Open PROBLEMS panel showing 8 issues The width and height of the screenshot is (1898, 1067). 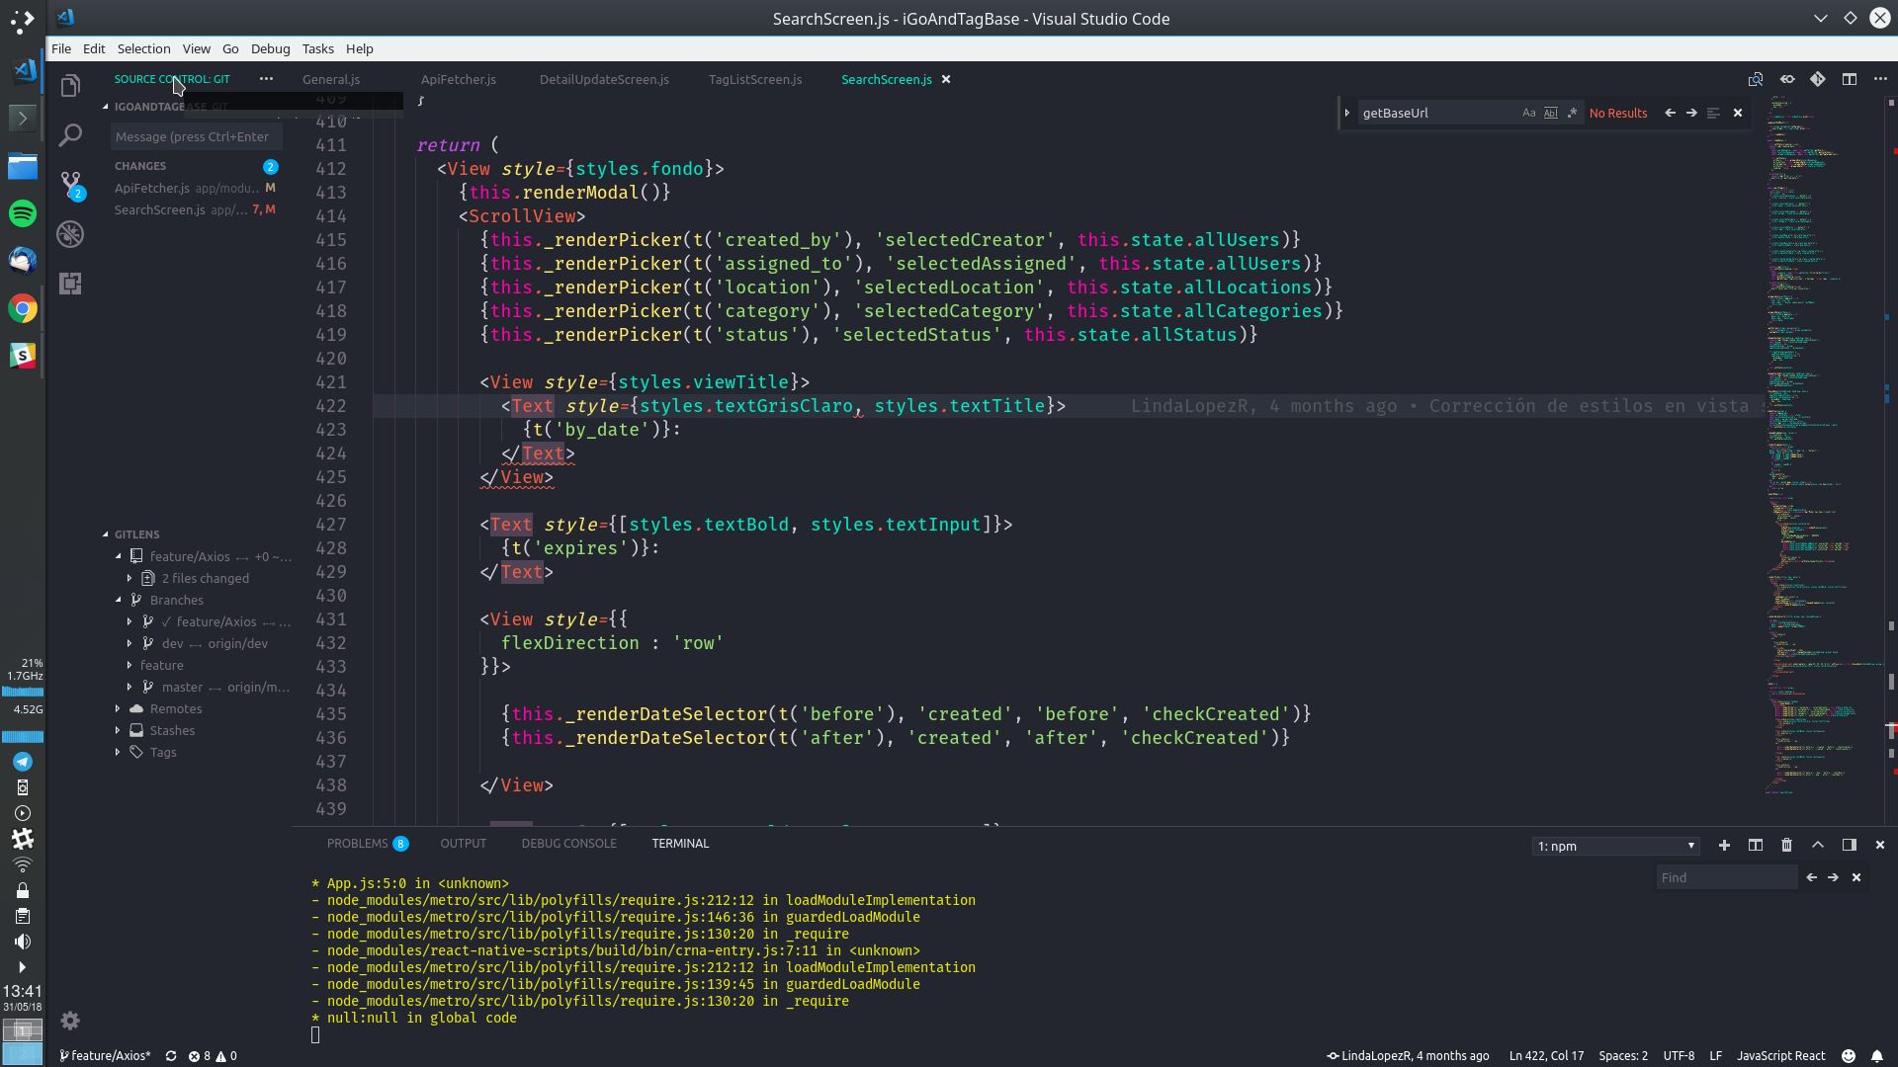[x=367, y=843]
